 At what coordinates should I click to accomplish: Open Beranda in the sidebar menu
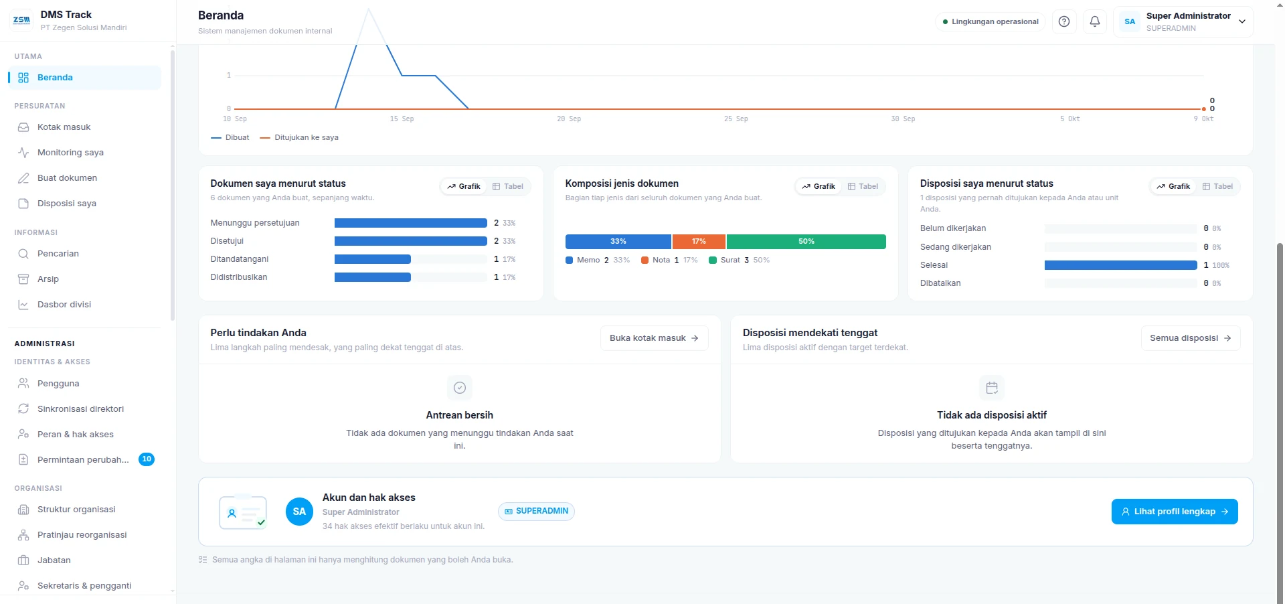(84, 78)
